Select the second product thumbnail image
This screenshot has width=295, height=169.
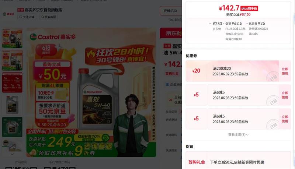12,60
